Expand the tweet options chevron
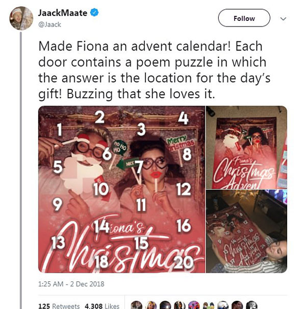Image resolution: width=306 pixels, height=309 pixels. (284, 18)
